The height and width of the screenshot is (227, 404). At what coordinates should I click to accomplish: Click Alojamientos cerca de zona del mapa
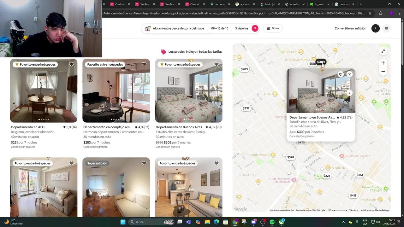coord(178,28)
